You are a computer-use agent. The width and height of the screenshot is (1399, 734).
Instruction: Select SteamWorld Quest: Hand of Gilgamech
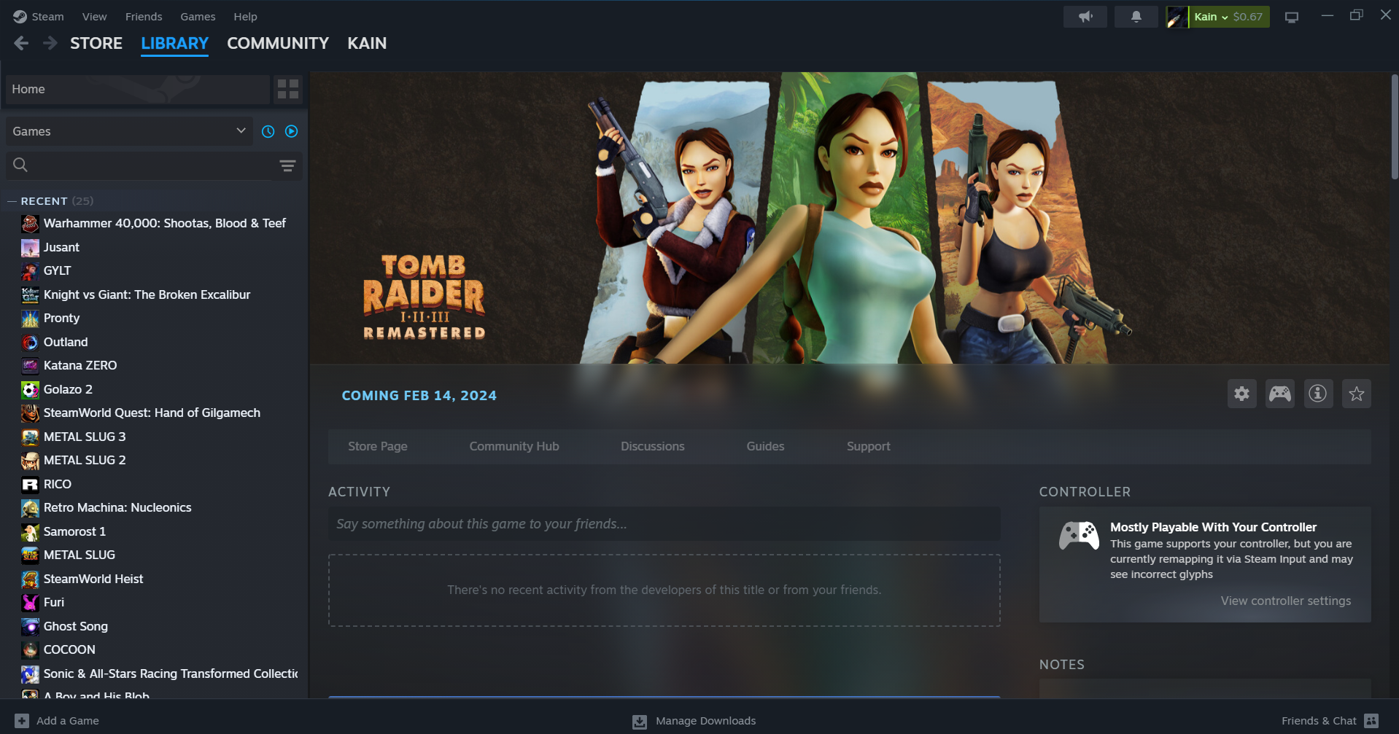(152, 413)
